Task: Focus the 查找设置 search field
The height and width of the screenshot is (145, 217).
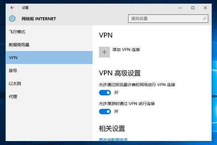Action: 164,19
